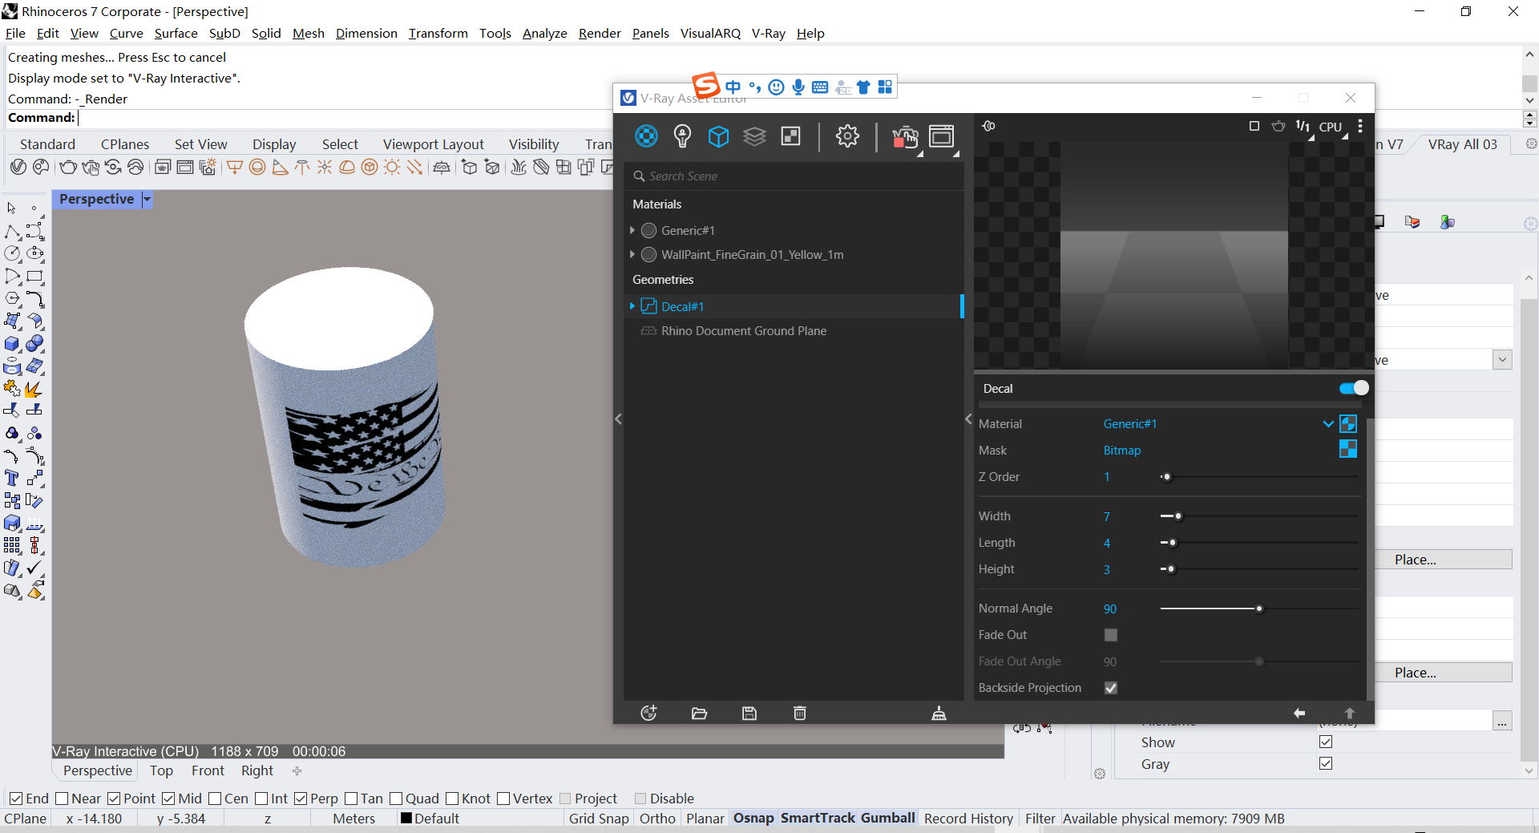Image resolution: width=1539 pixels, height=833 pixels.
Task: Open the Geometry category cube icon
Action: pyautogui.click(x=718, y=136)
